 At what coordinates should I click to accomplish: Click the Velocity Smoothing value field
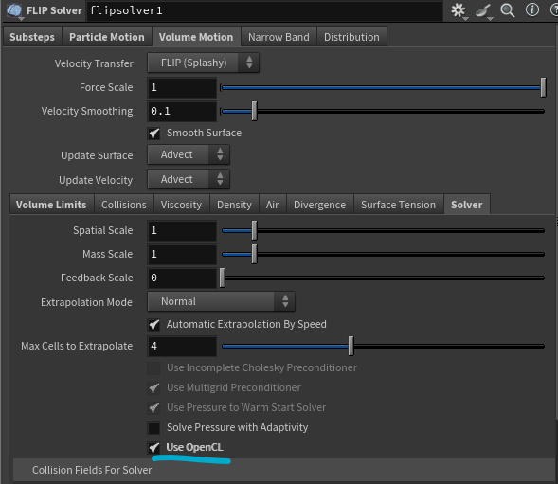point(182,111)
